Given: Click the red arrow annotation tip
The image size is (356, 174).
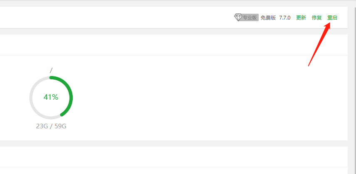Looking at the screenshot, I should 329,25.
